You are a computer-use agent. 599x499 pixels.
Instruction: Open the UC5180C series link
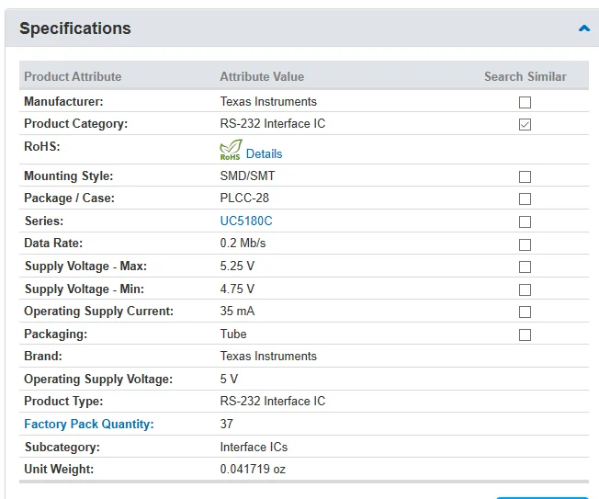[246, 221]
